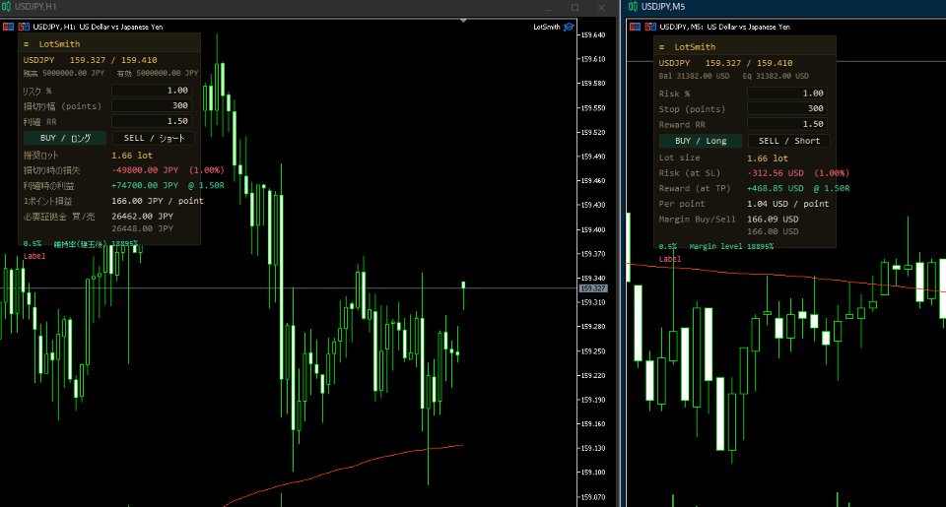Click '26462.00 JPY' margin value
The width and height of the screenshot is (946, 507).
(x=142, y=217)
